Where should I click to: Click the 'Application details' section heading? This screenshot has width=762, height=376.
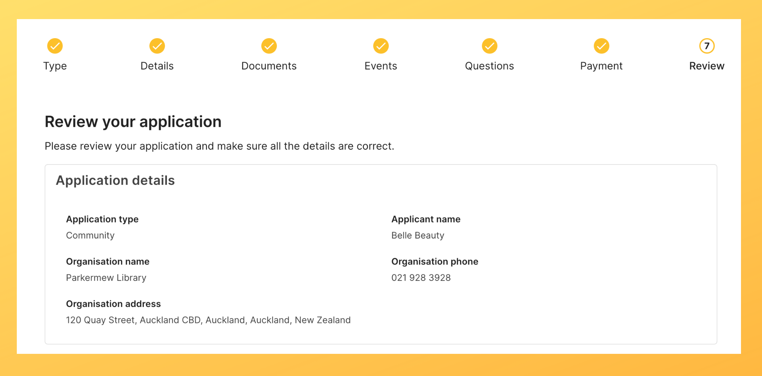coord(115,181)
